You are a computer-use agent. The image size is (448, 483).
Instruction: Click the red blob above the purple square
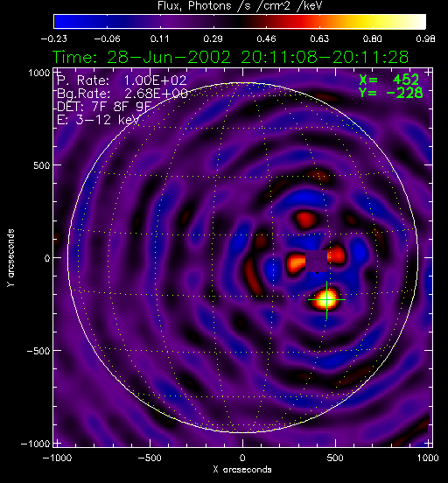pyautogui.click(x=306, y=220)
